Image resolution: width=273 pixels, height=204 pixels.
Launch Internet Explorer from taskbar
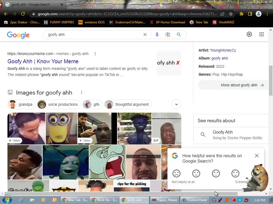click(21, 200)
